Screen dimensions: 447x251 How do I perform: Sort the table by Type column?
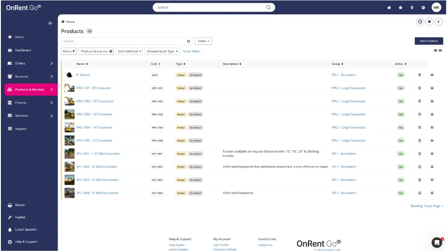pyautogui.click(x=180, y=64)
